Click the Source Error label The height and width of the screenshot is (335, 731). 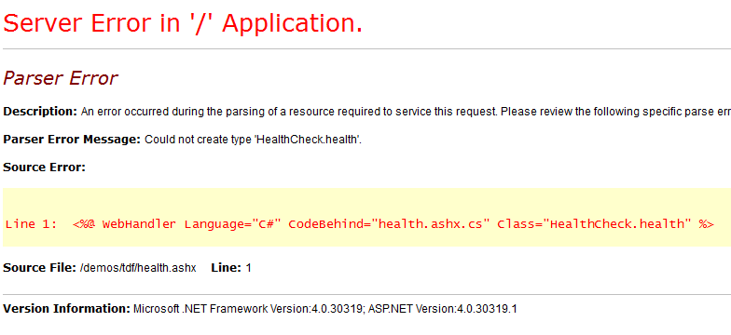[45, 167]
